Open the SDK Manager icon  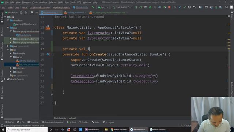[220, 7]
